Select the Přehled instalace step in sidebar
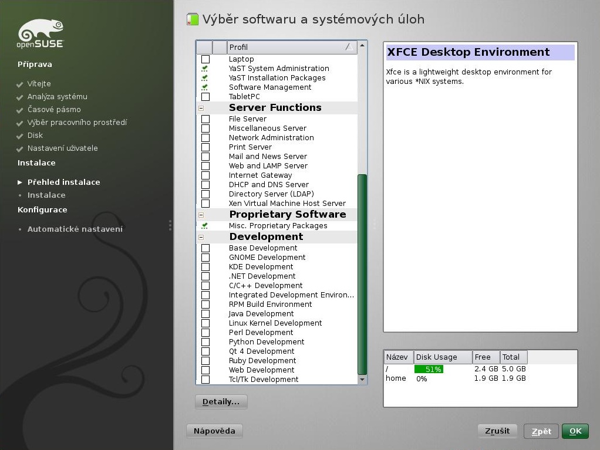Screen dimensions: 600x450 click(63, 182)
